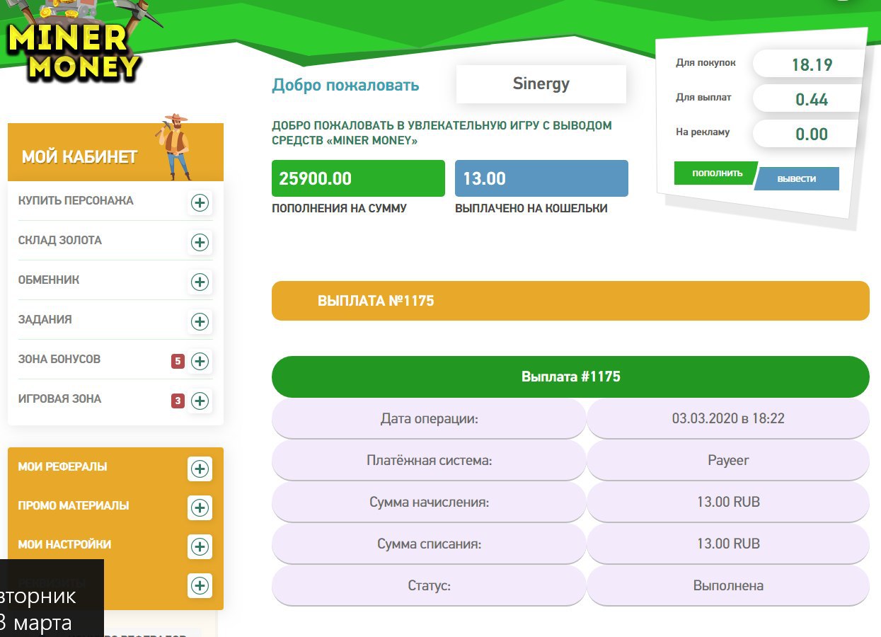The height and width of the screenshot is (637, 881).
Task: Open the Мои настройки menu item
Action: point(65,544)
